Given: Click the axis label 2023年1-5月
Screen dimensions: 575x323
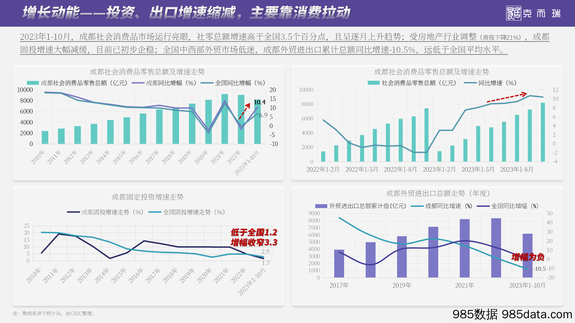Looking at the screenshot, I should tap(478, 169).
